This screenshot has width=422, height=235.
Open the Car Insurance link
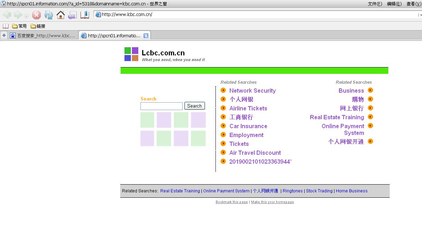248,126
